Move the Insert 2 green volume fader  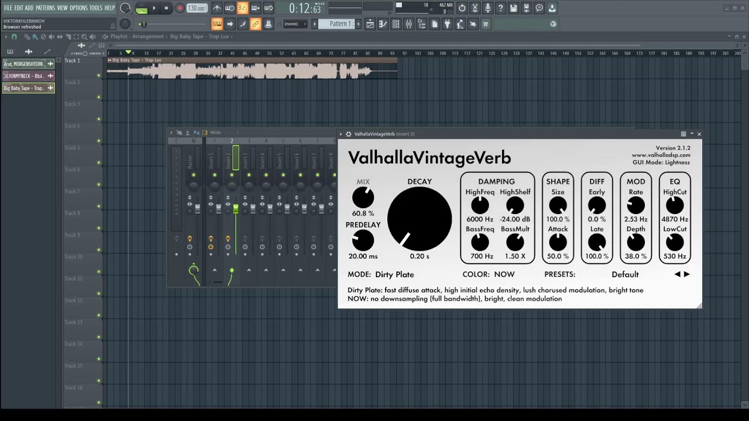pyautogui.click(x=236, y=209)
